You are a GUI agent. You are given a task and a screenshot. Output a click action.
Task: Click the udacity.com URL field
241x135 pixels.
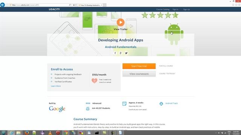point(38,5)
